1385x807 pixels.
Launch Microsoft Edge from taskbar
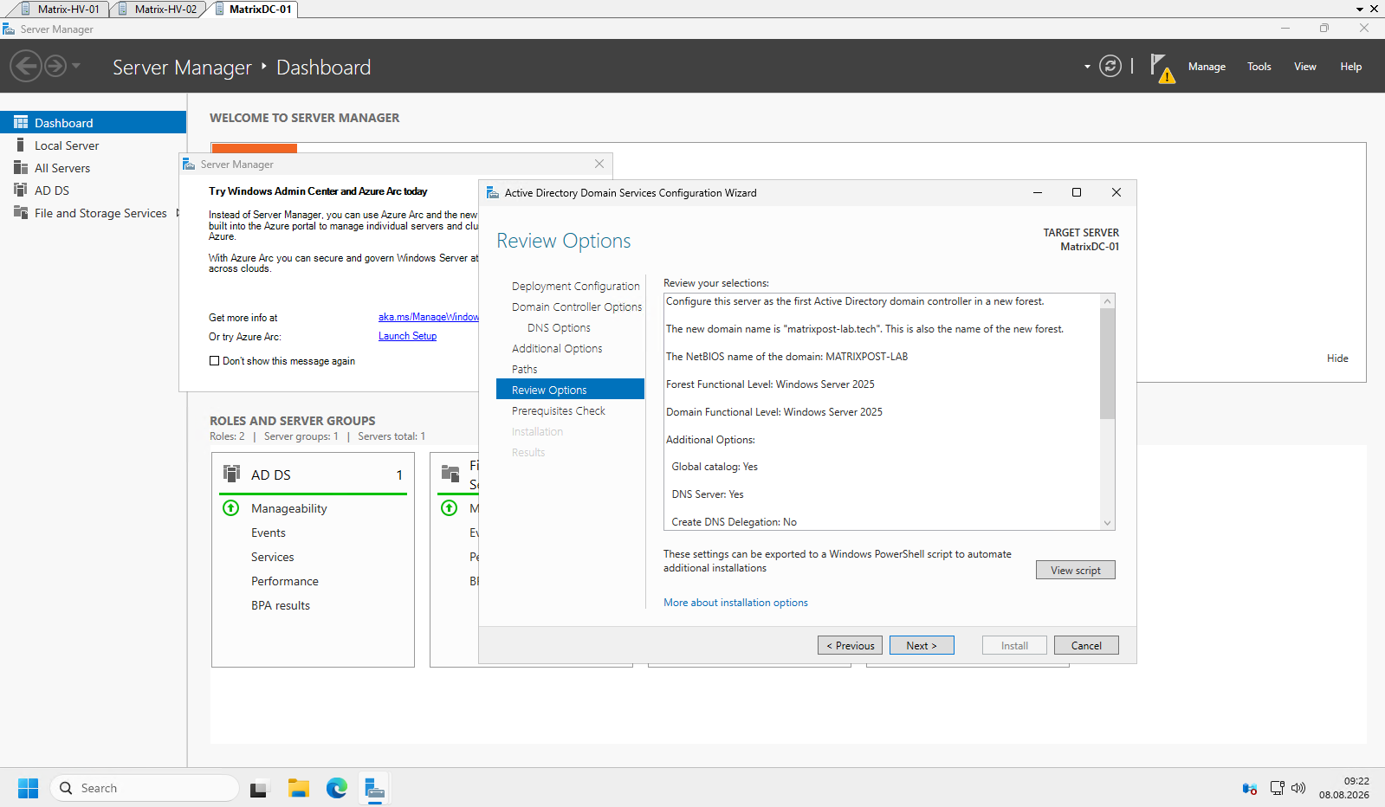click(x=337, y=788)
